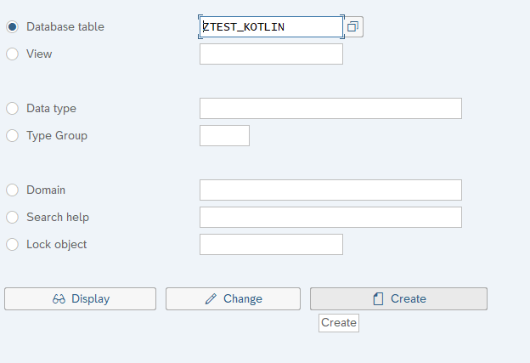Focus the Type Group input box
The width and height of the screenshot is (530, 363).
[224, 135]
